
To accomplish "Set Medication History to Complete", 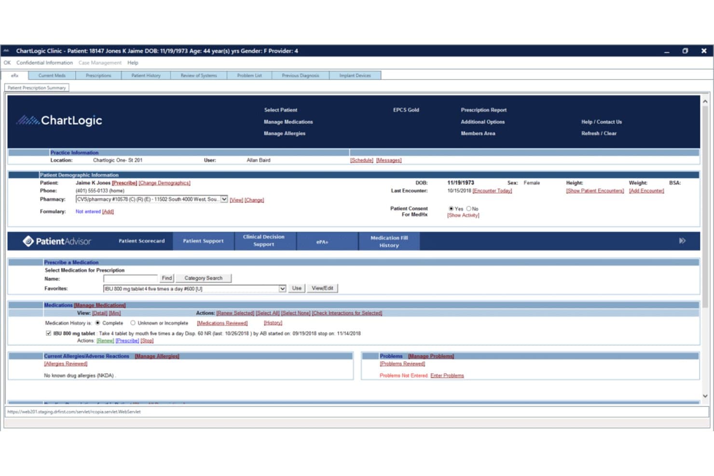I will point(97,323).
